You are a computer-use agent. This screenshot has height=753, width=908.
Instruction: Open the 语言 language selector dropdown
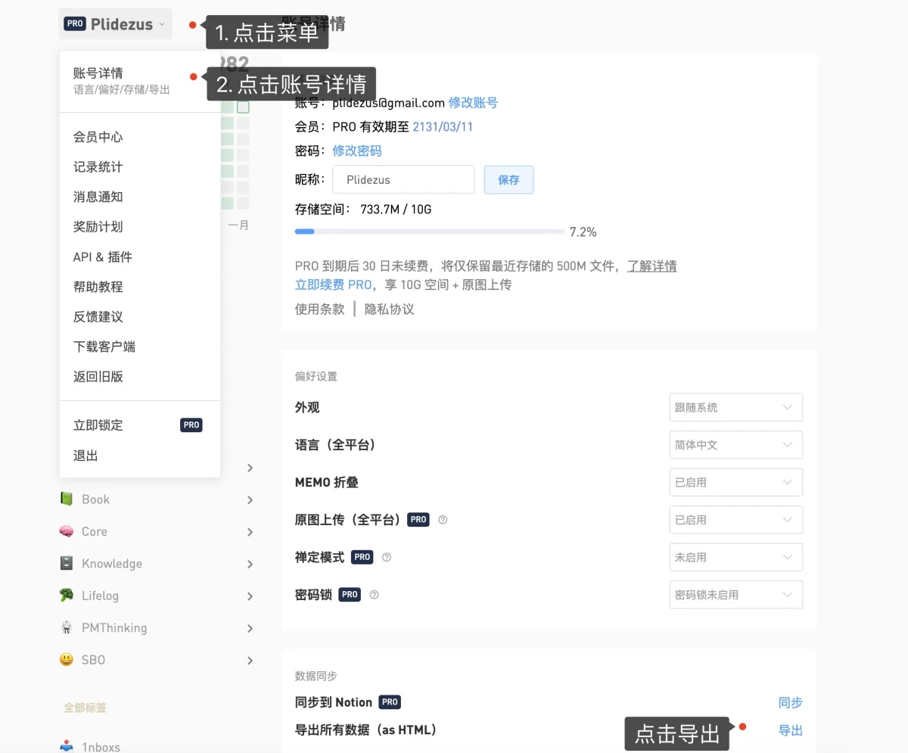tap(735, 445)
